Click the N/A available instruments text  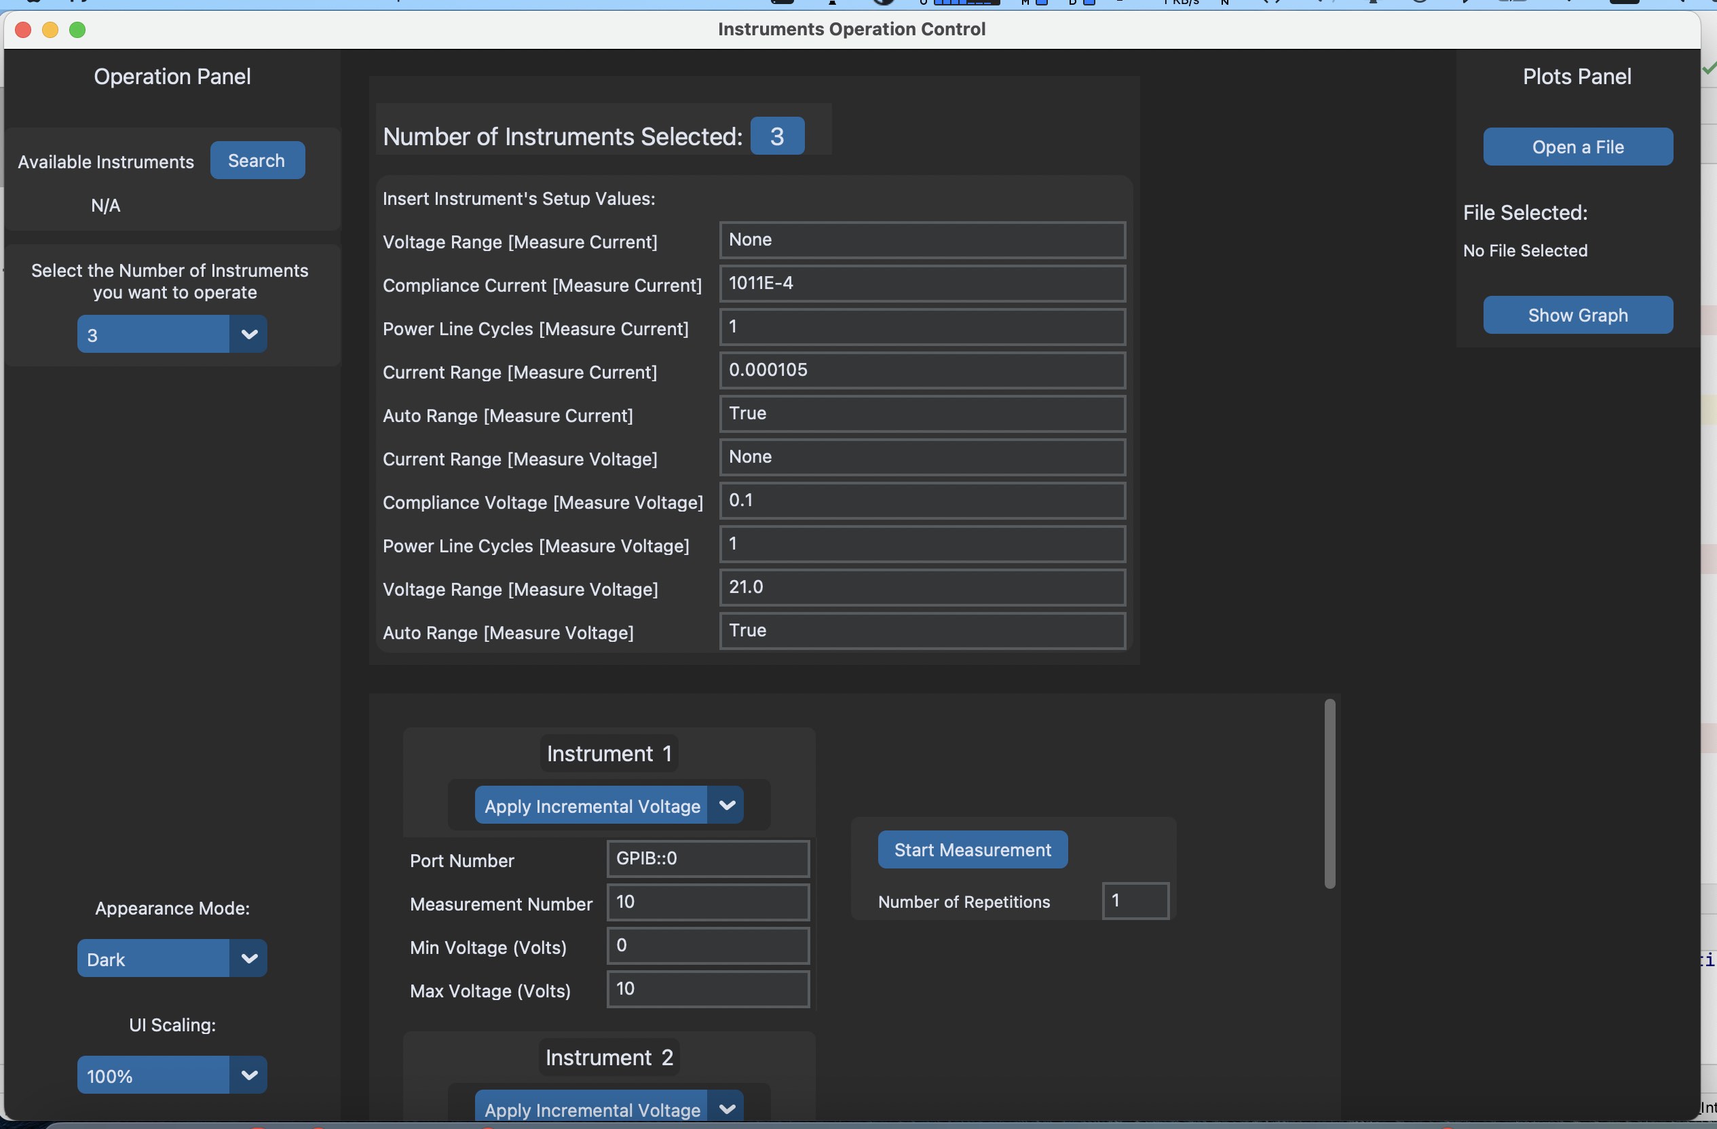pos(105,206)
